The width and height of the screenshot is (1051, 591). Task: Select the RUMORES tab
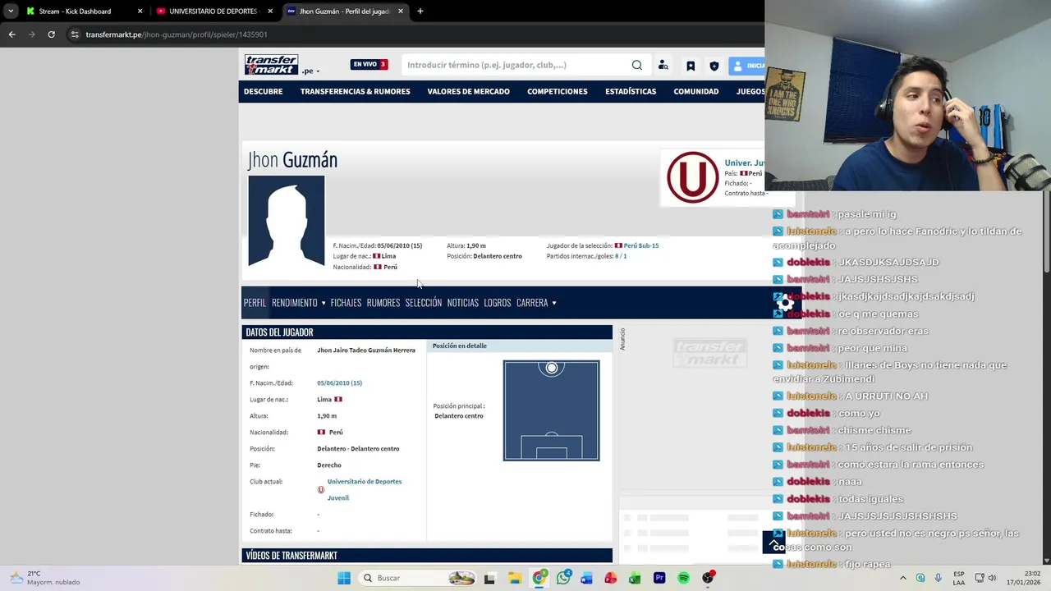383,303
